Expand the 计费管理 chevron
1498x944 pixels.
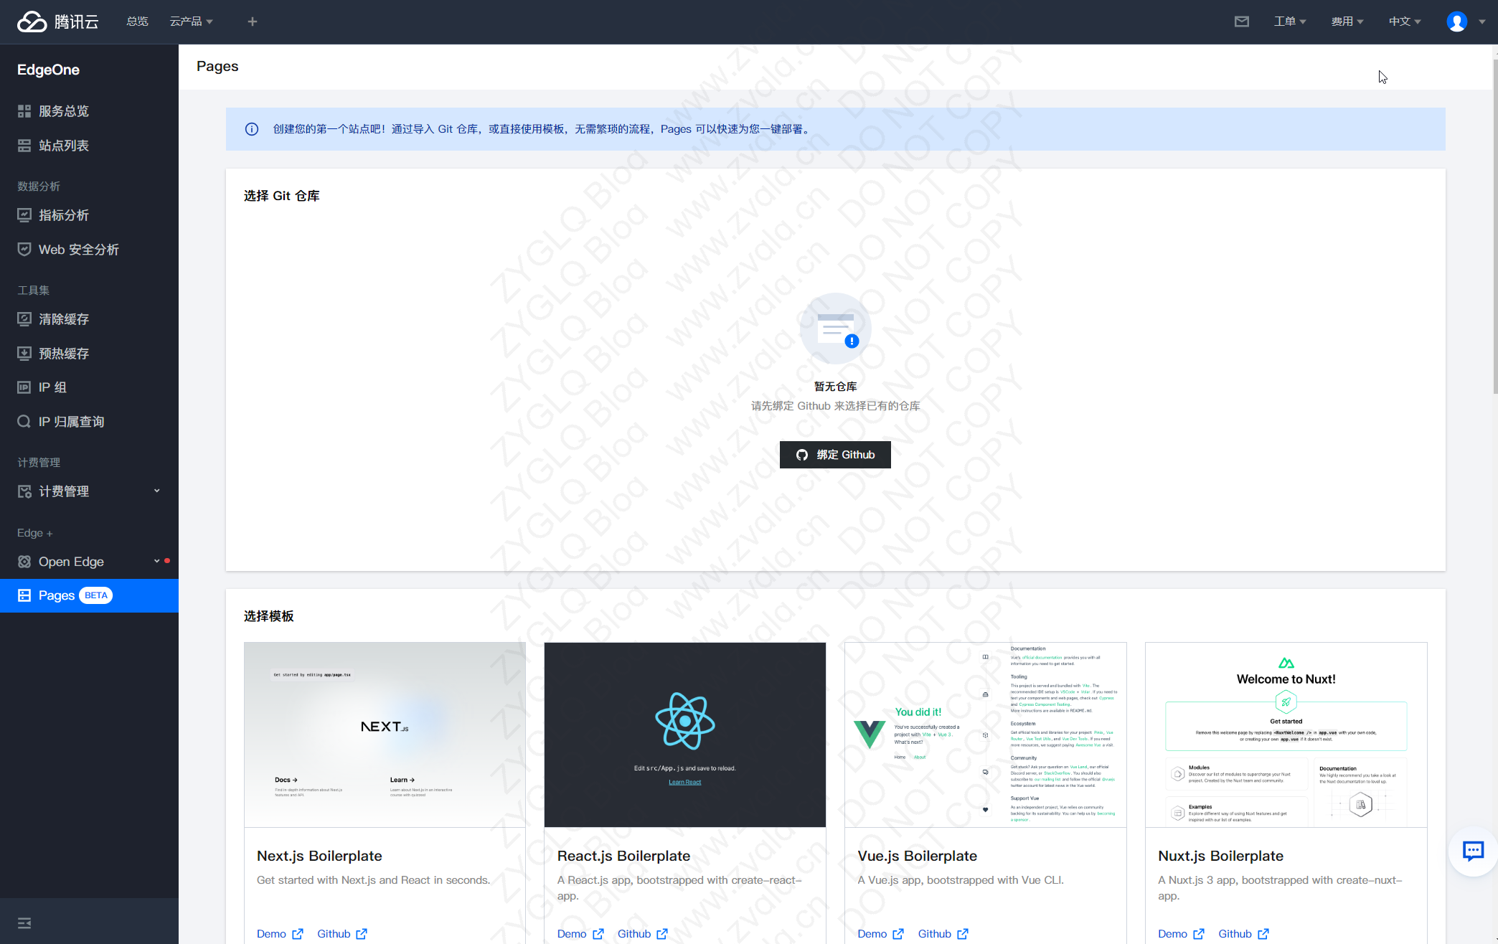click(157, 491)
